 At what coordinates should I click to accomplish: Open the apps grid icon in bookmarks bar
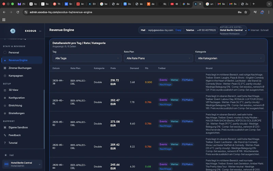click(4, 20)
